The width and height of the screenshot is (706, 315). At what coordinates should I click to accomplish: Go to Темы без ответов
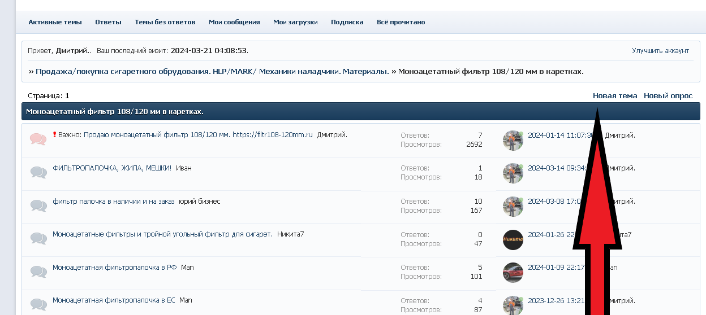[165, 22]
